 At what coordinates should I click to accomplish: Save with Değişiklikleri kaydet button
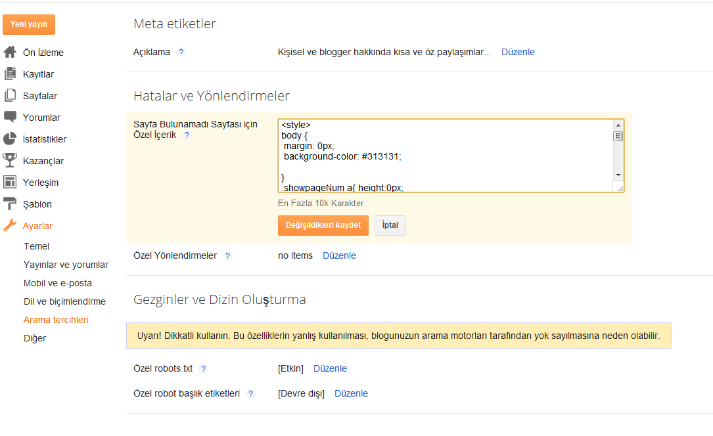point(323,225)
